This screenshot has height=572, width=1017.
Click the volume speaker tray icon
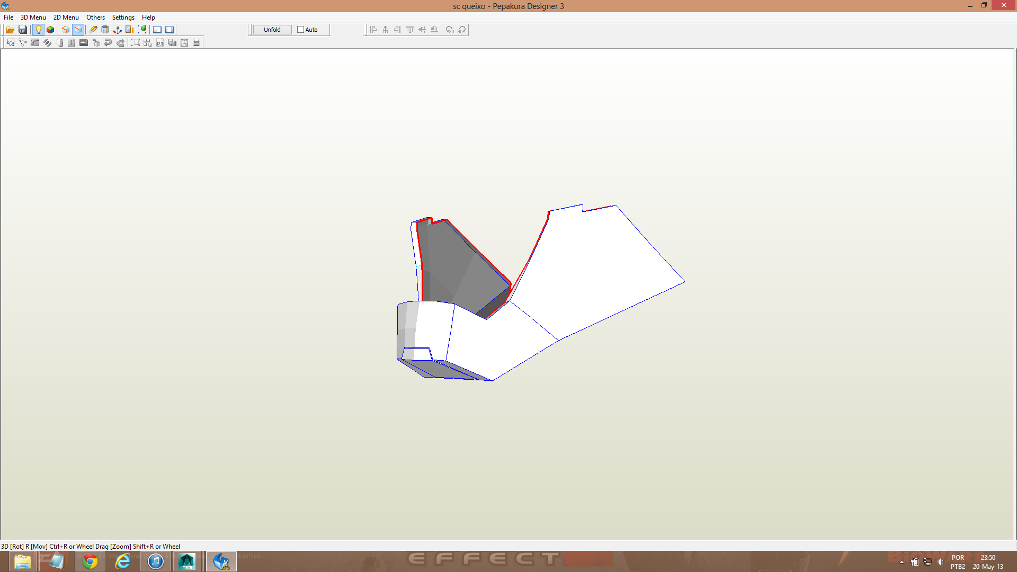tap(940, 562)
